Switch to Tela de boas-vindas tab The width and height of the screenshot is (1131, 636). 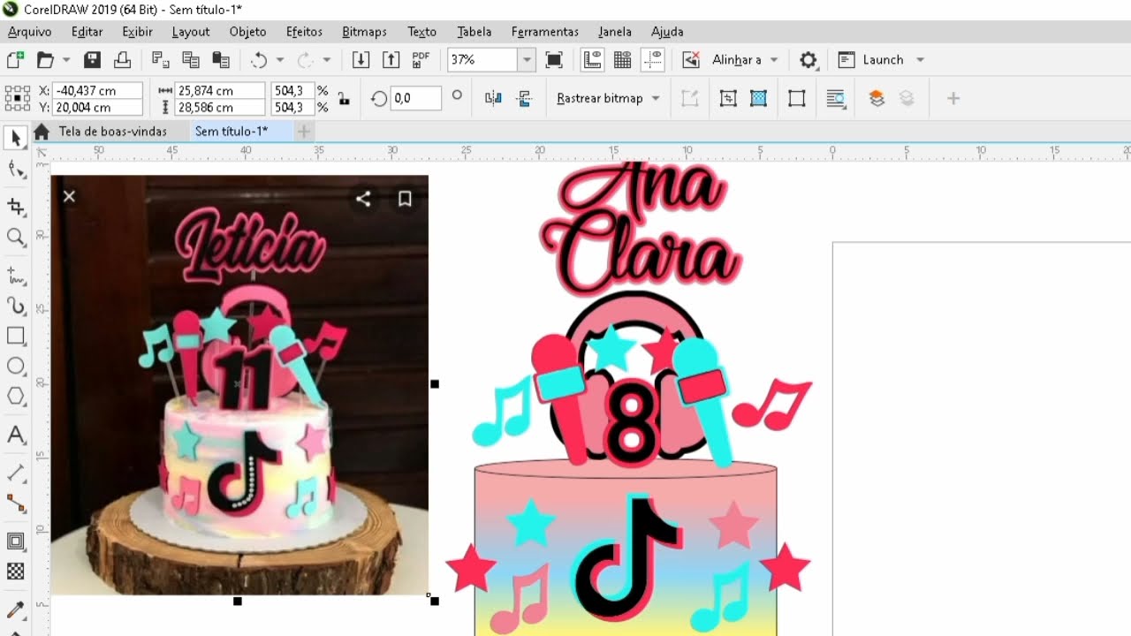(112, 132)
